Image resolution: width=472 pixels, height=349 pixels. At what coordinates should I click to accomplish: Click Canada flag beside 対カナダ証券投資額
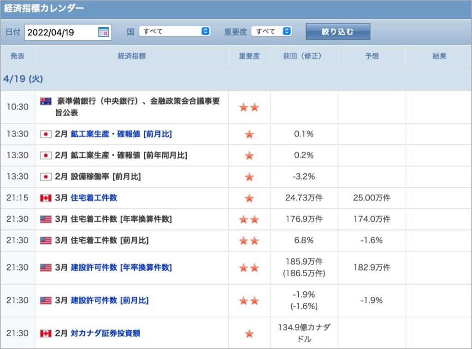[46, 333]
